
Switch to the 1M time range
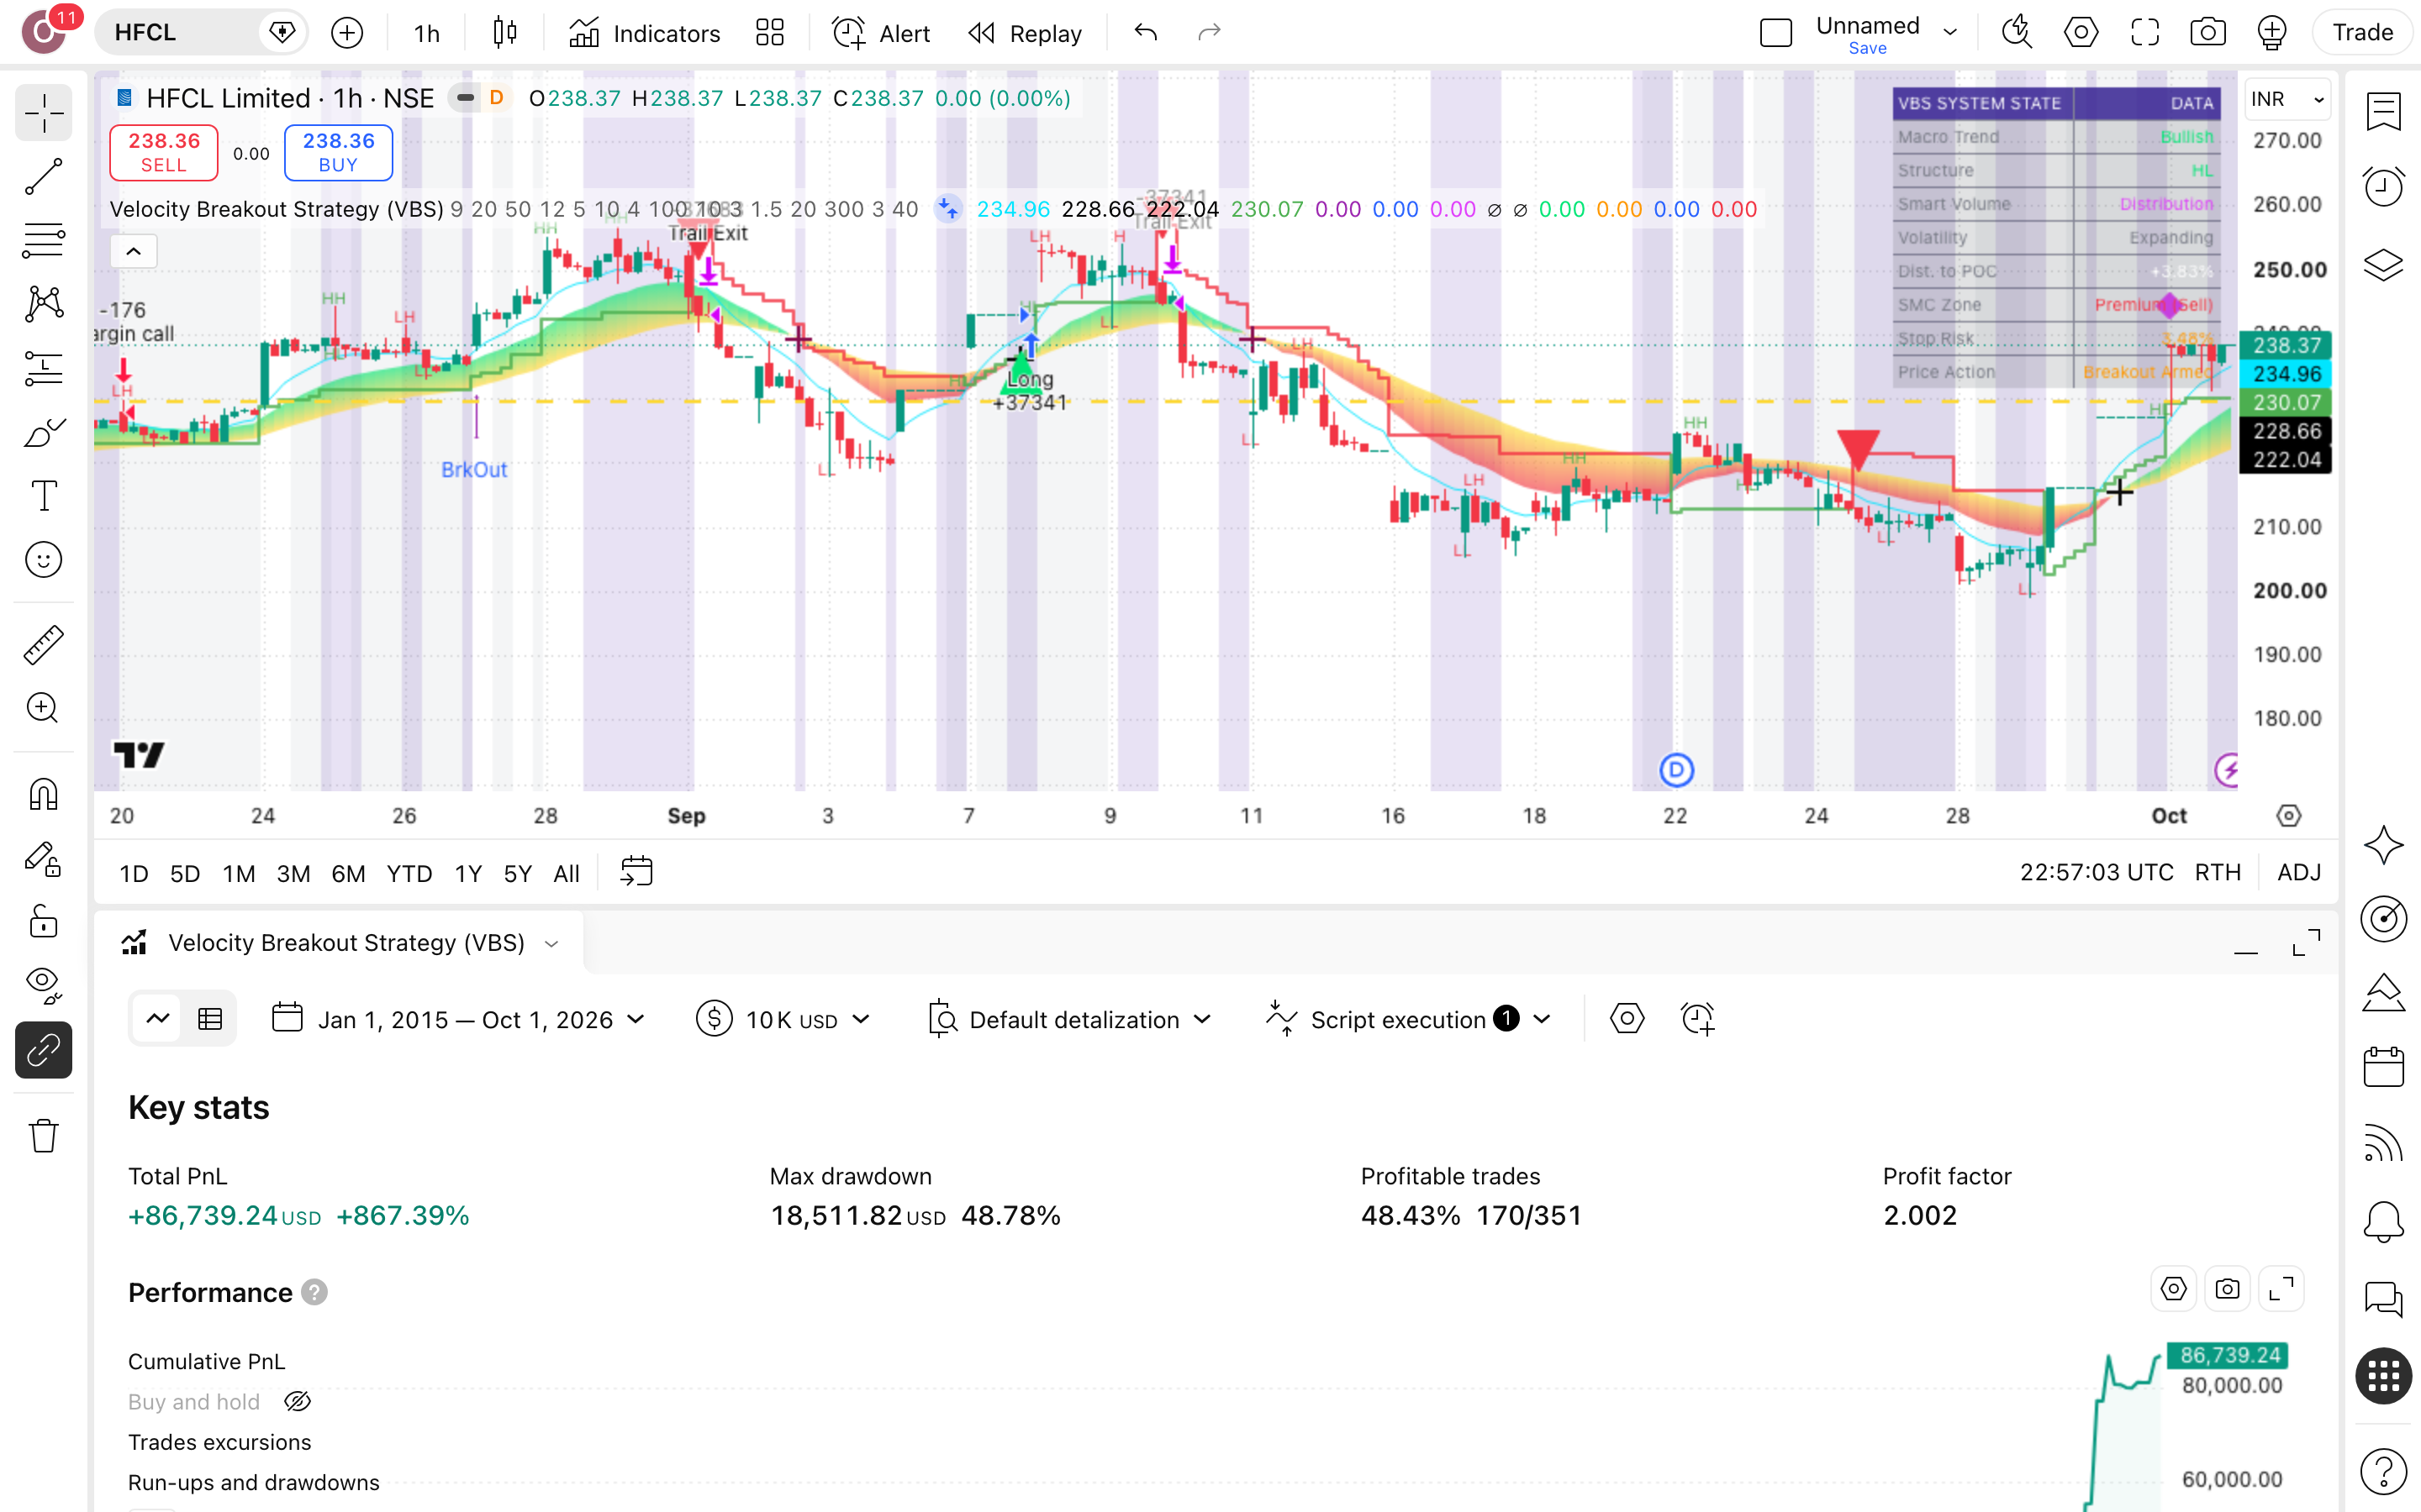point(238,873)
